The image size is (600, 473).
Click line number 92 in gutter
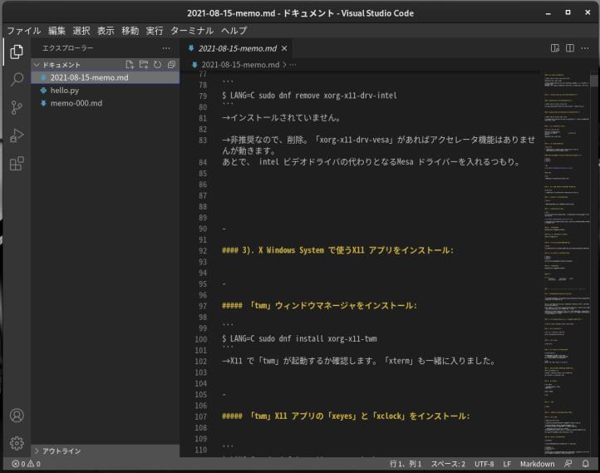(203, 251)
